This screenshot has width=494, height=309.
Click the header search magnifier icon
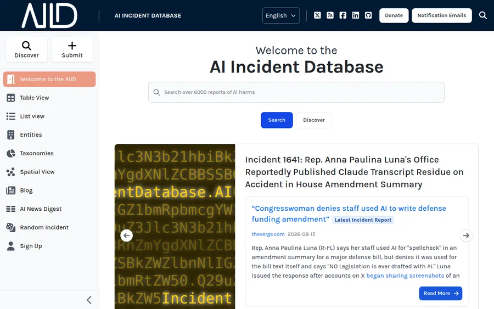[482, 15]
